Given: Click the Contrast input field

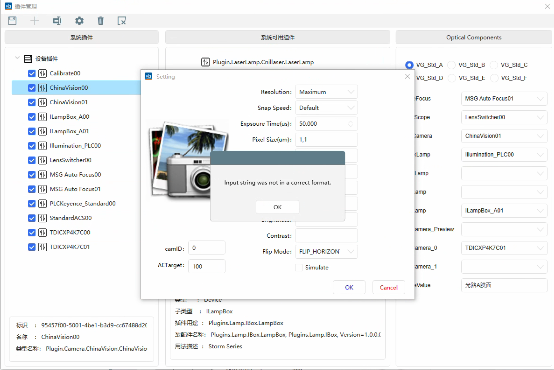Looking at the screenshot, I should point(326,236).
